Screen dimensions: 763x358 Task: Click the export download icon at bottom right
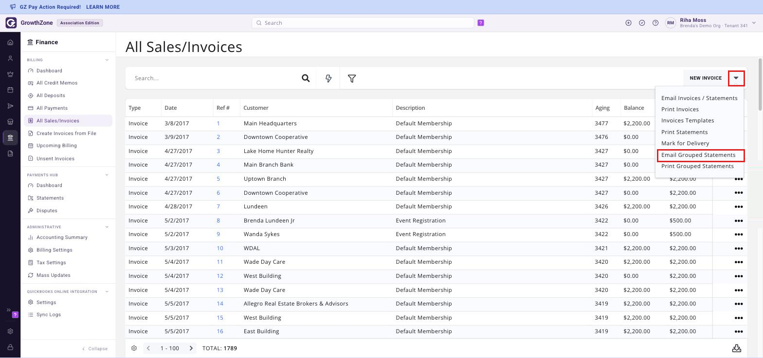click(737, 348)
